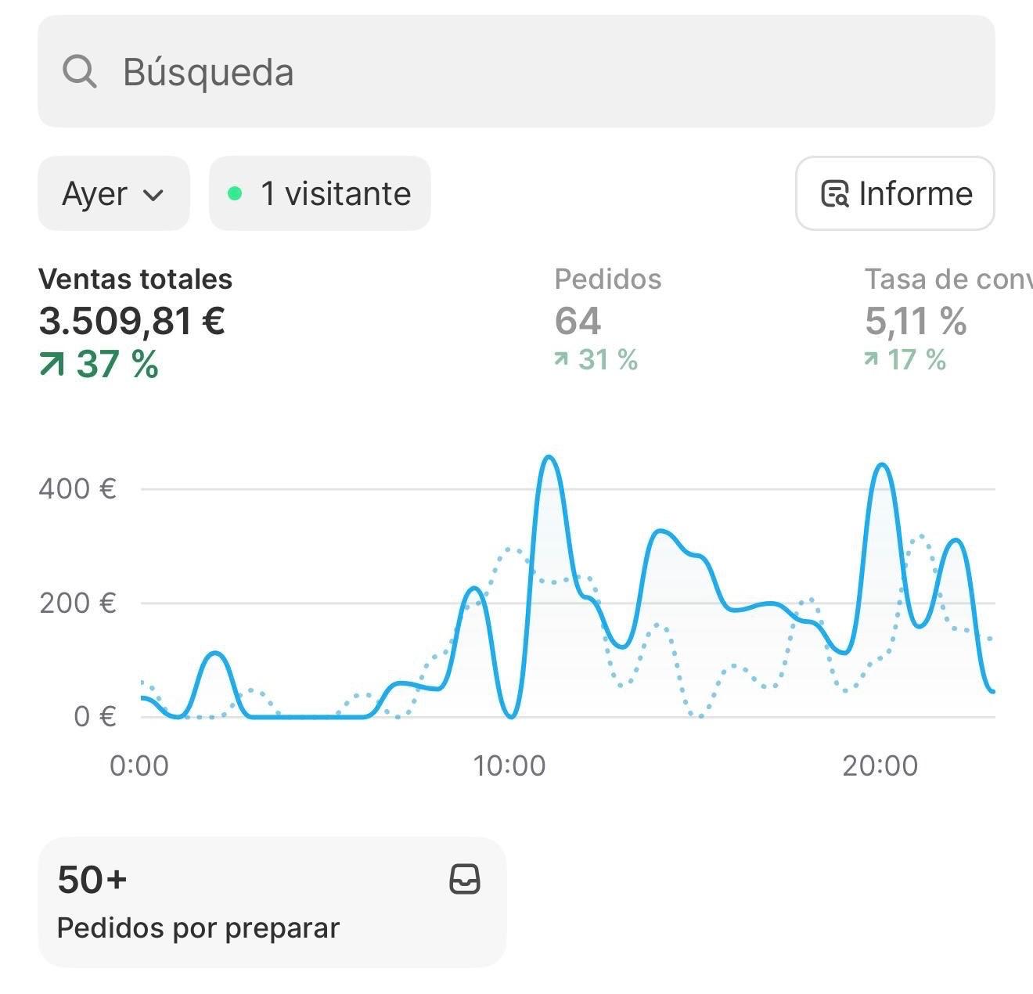Click the 31 % trend arrow under Pedidos
Image resolution: width=1033 pixels, height=994 pixels.
tap(561, 359)
